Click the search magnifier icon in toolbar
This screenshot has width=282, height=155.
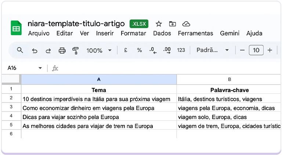pos(20,50)
